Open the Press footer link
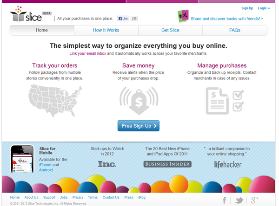 tap(129, 197)
